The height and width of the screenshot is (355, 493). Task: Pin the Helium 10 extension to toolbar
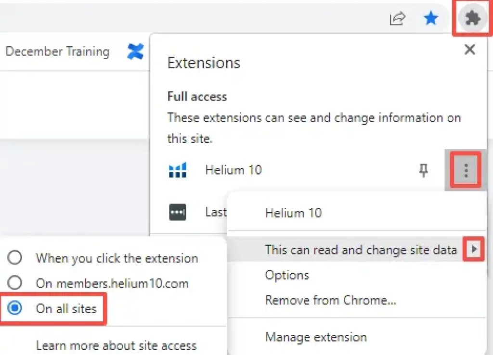[x=423, y=170]
